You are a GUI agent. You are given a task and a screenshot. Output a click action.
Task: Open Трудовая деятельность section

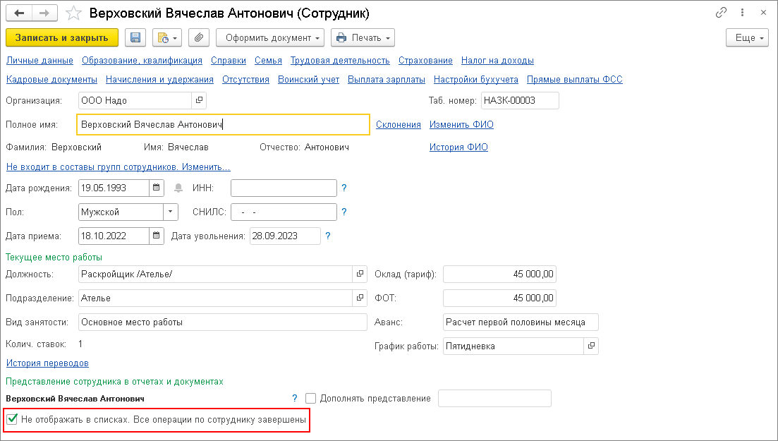[340, 61]
